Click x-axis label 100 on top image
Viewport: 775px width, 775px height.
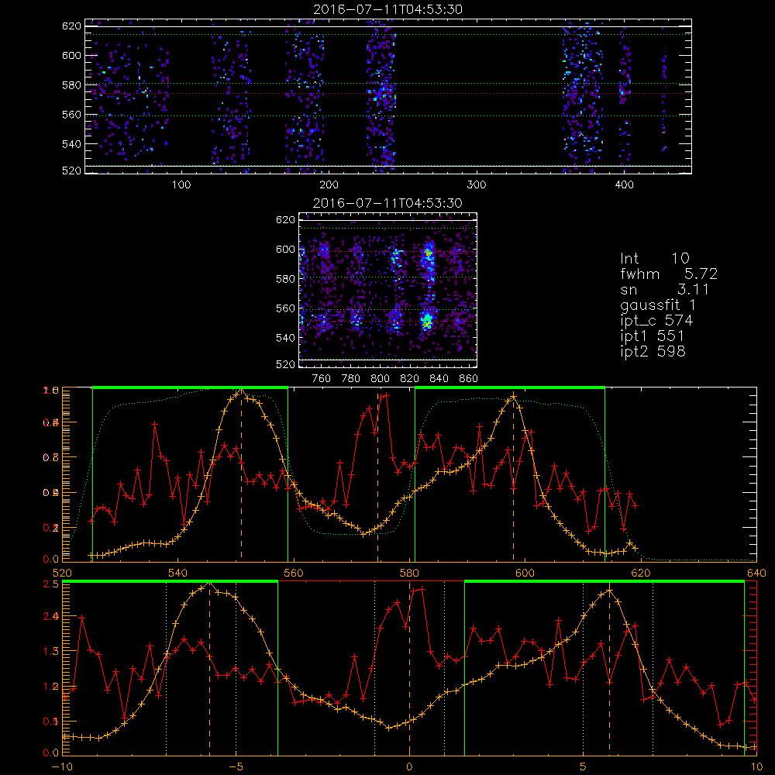[x=181, y=185]
